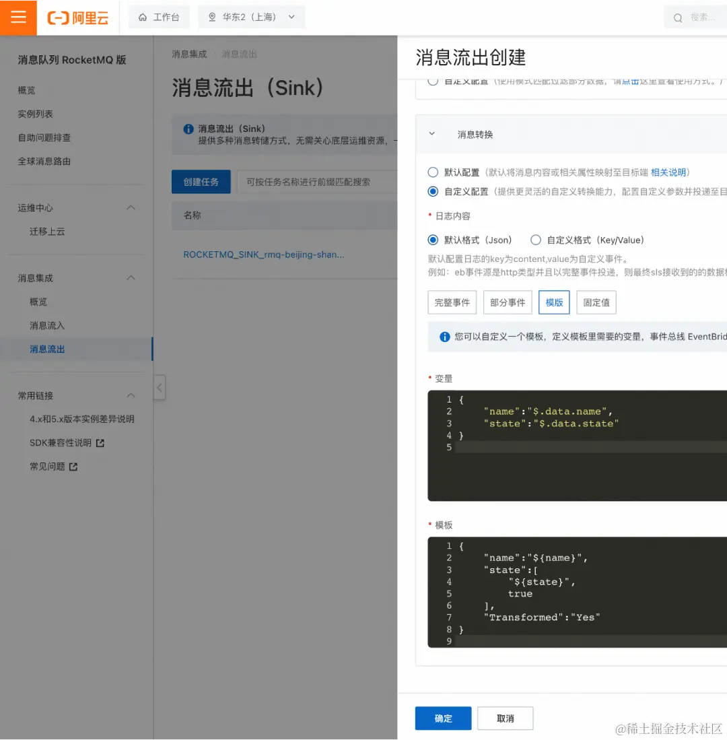Confirm with the 确定 button
727x740 pixels.
pyautogui.click(x=443, y=718)
